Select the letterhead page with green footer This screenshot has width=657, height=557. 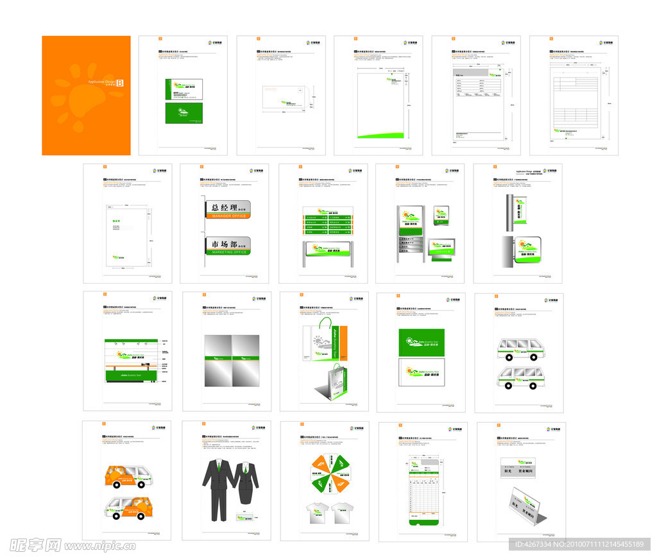click(379, 96)
